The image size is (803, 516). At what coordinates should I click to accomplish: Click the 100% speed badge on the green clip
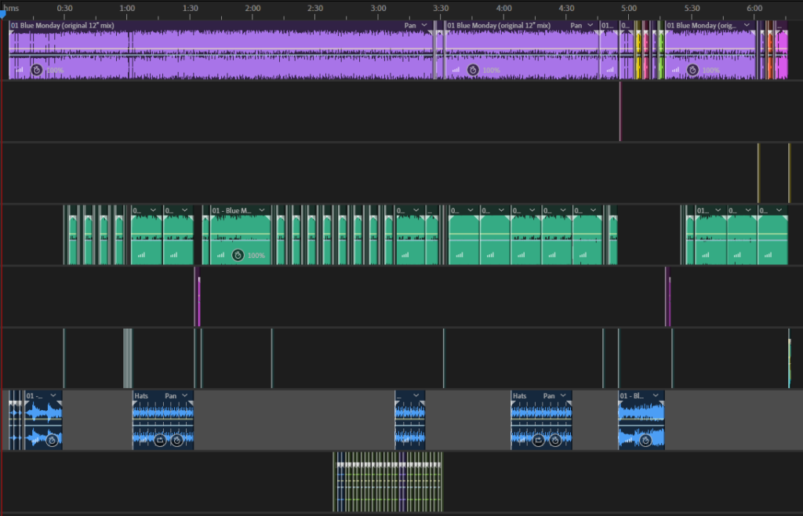click(x=257, y=256)
